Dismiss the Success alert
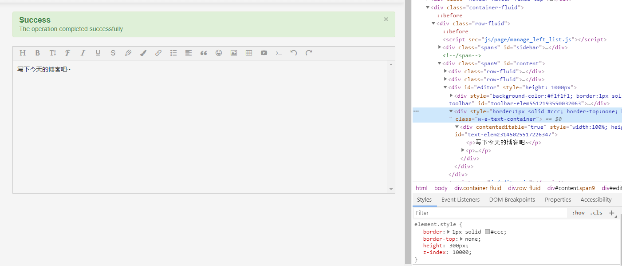The height and width of the screenshot is (266, 622). point(386,19)
